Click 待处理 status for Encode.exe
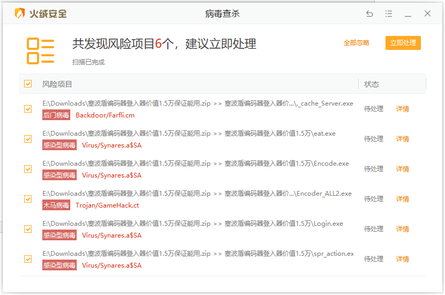This screenshot has height=295, width=445. 374,169
